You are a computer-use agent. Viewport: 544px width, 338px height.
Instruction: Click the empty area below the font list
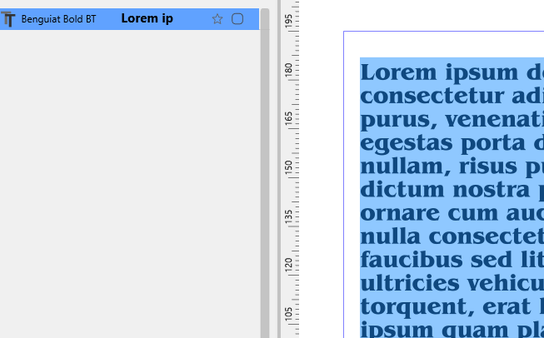click(x=125, y=183)
